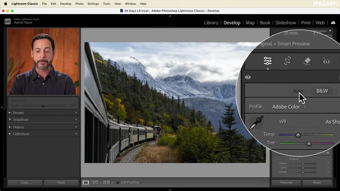This screenshot has width=340, height=191.
Task: Toggle Basic panel visibility eye icon
Action: 248,77
